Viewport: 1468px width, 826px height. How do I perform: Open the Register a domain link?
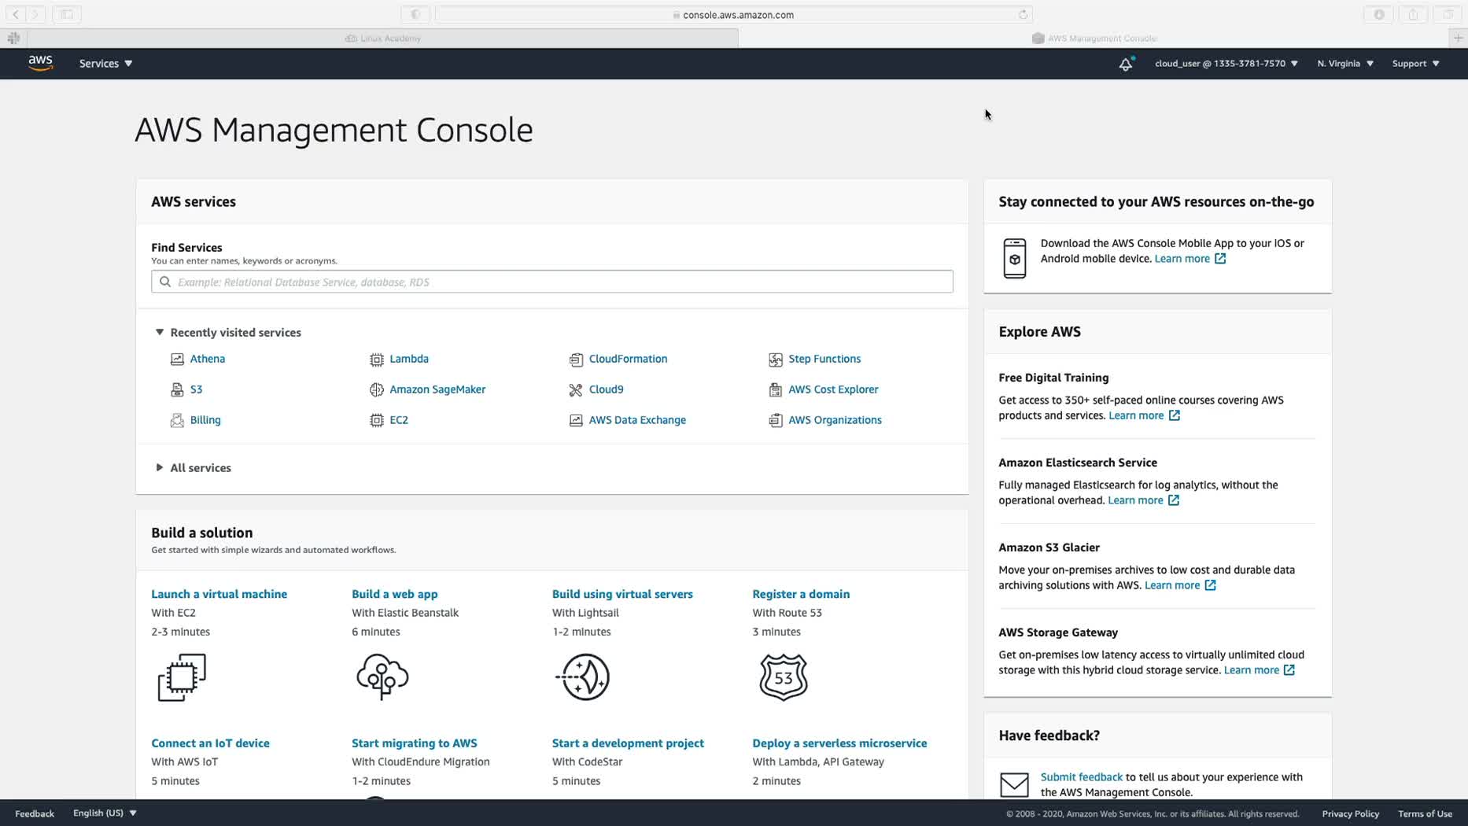[x=801, y=595]
